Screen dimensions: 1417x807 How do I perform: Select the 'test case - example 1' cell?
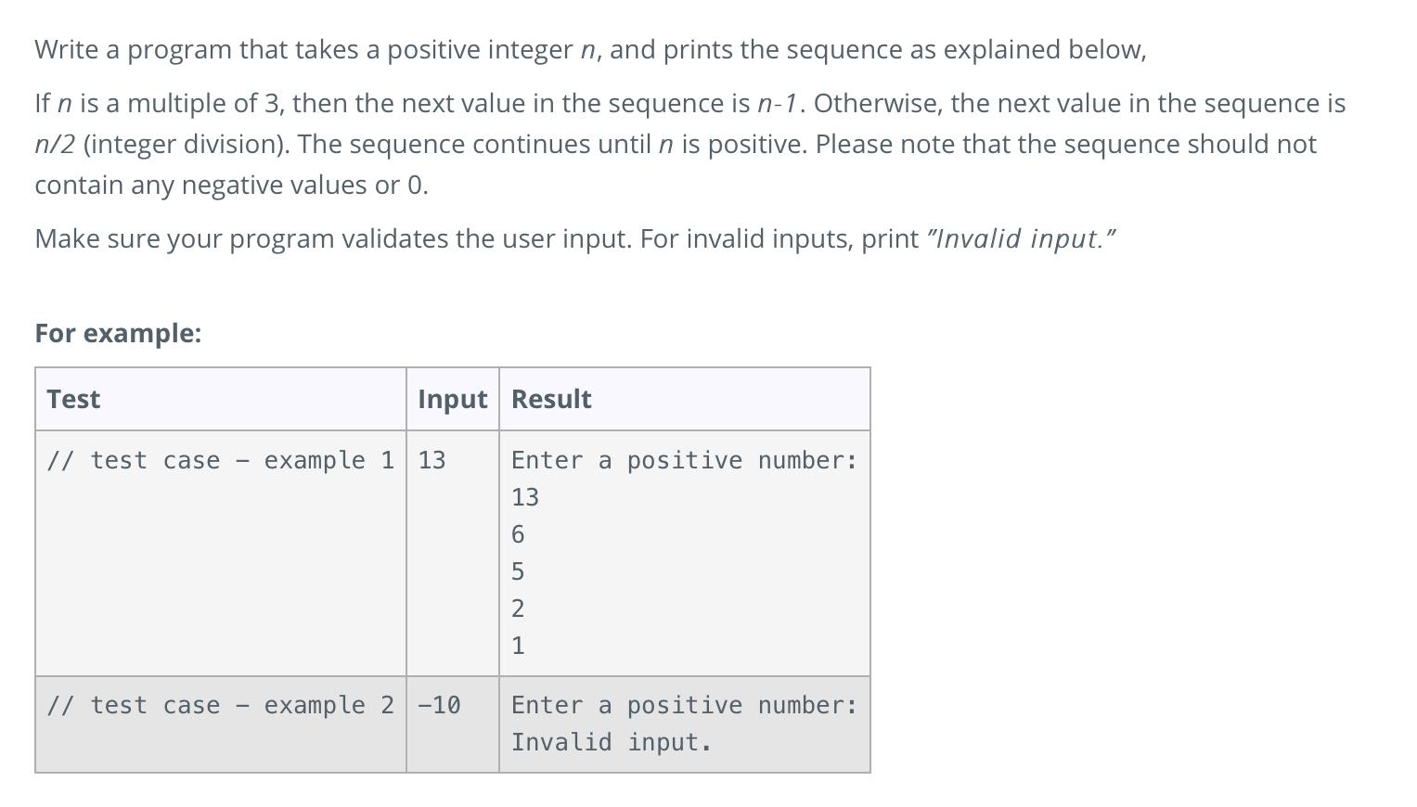point(221,553)
